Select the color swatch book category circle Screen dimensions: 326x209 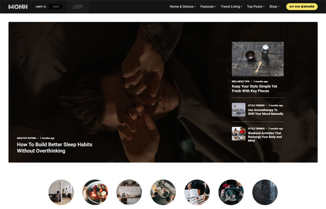tap(197, 192)
